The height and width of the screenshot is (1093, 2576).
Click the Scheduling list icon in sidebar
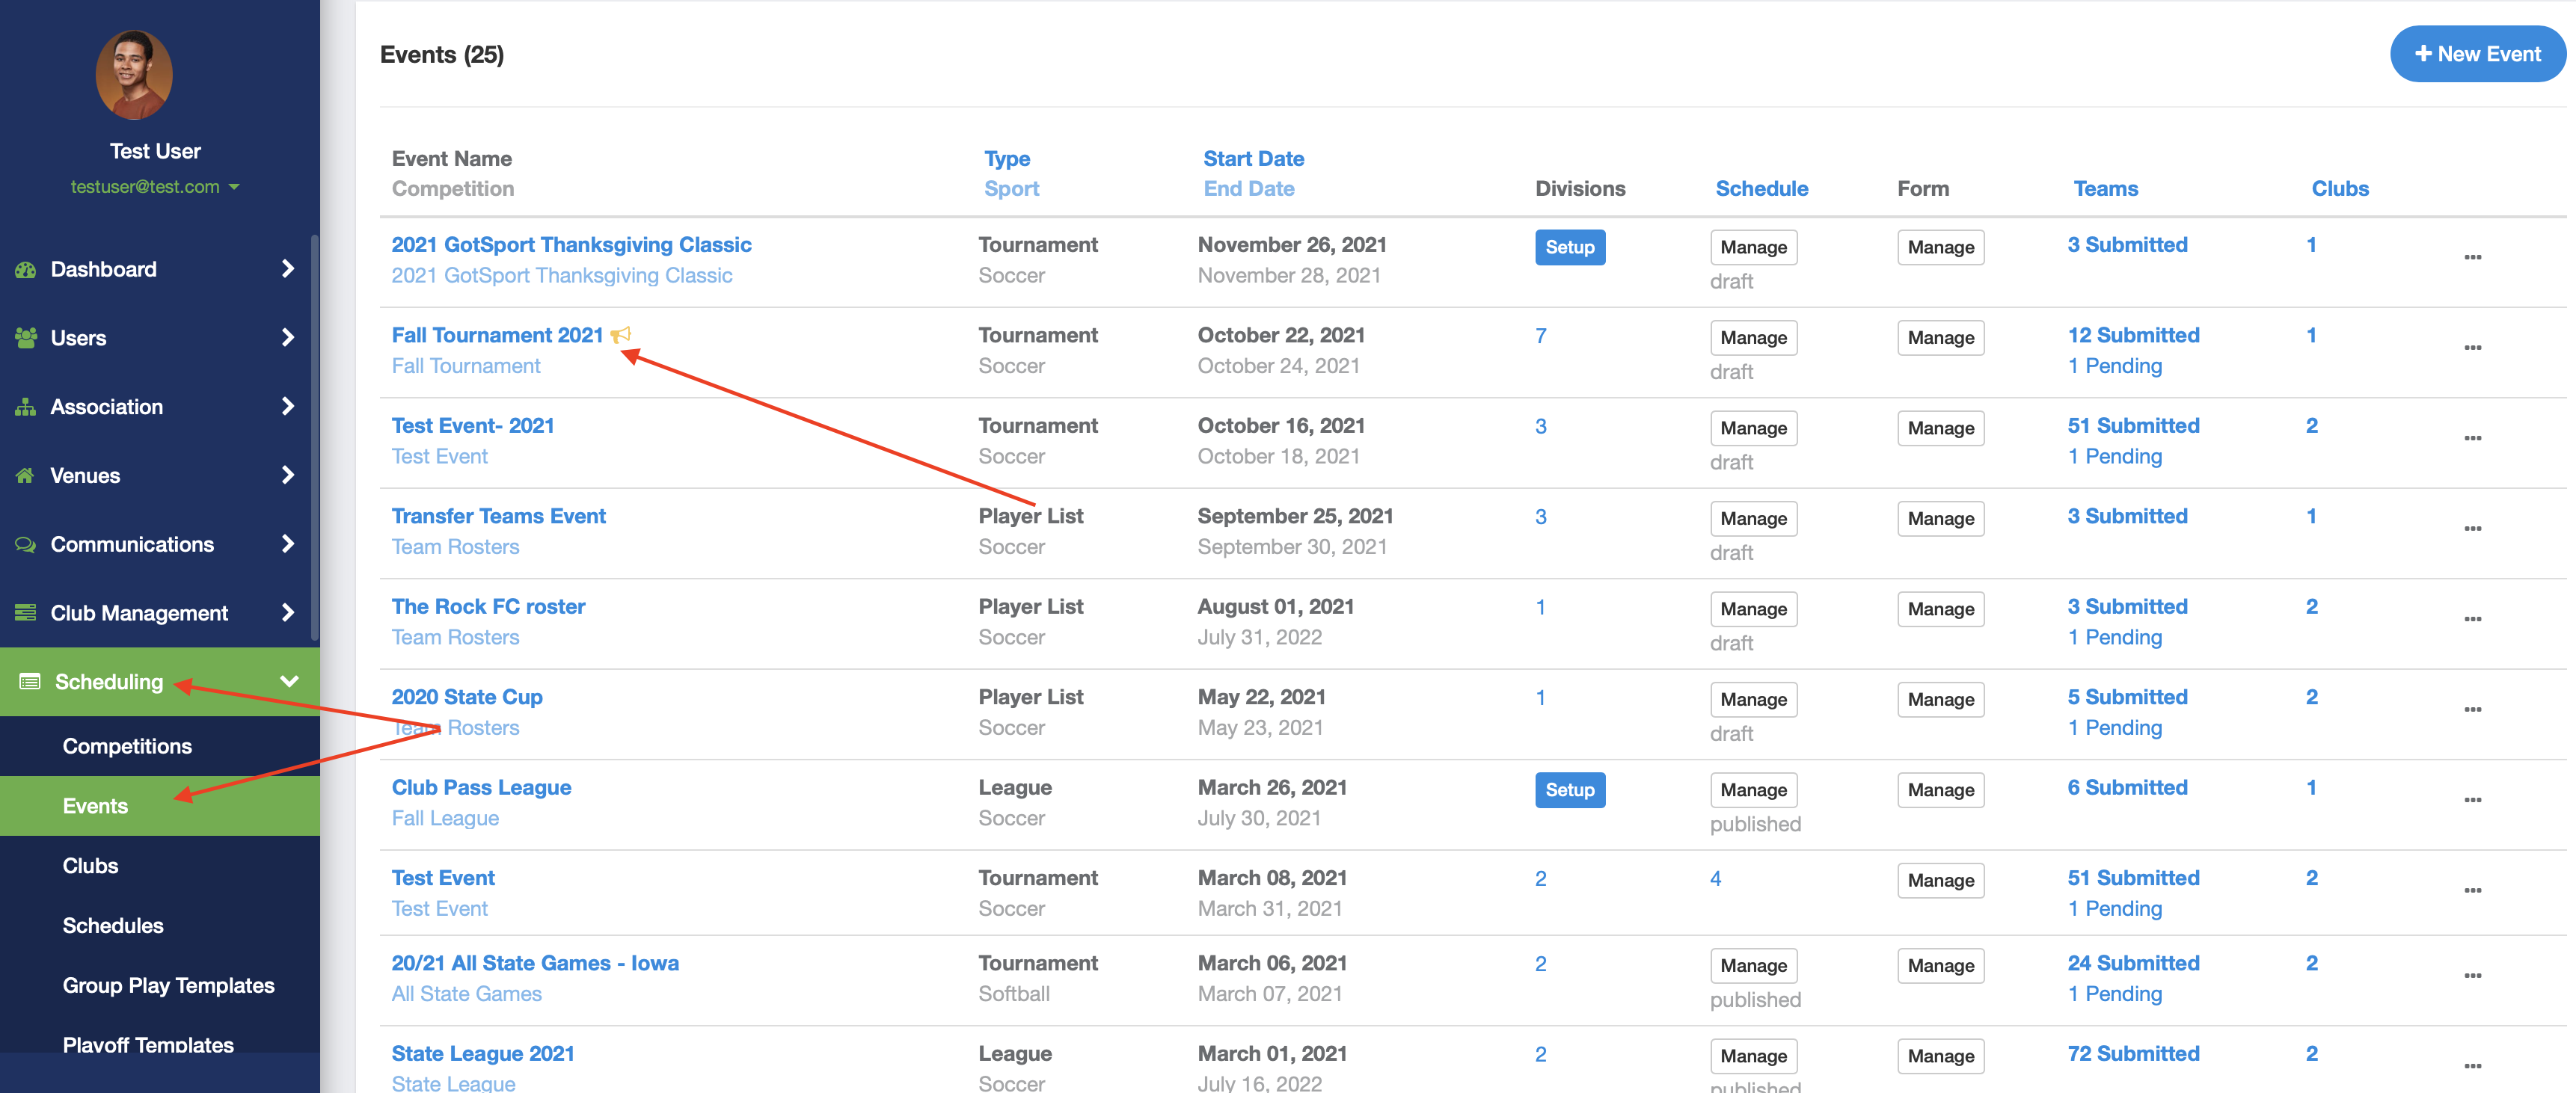click(x=30, y=681)
